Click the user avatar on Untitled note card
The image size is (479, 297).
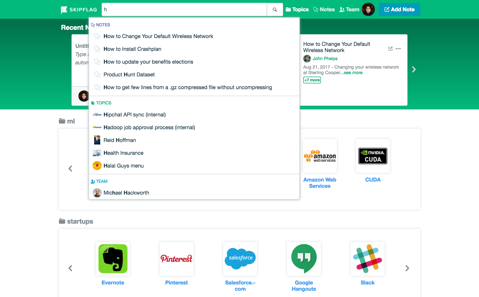pos(83,96)
